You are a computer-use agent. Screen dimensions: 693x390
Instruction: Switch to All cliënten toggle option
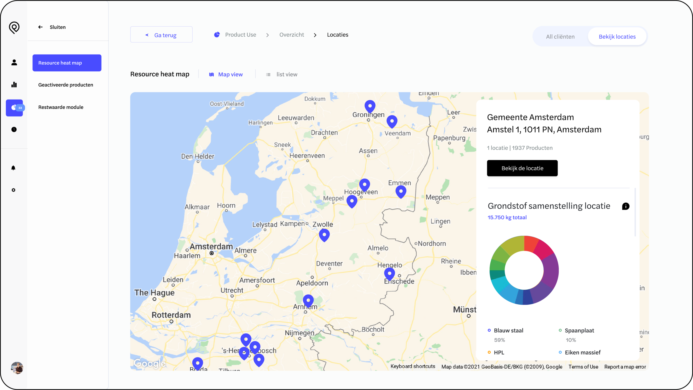coord(560,37)
